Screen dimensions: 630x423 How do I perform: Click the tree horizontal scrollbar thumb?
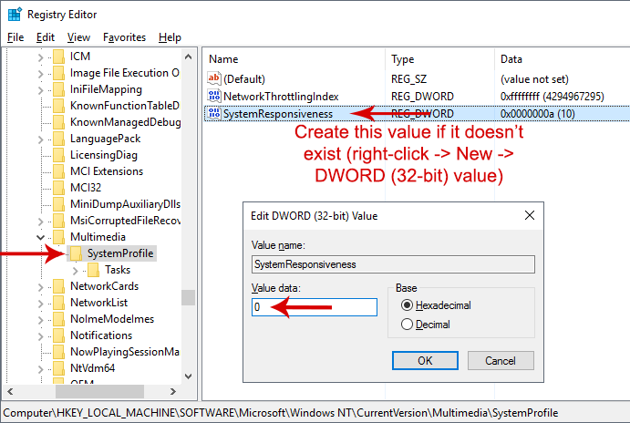pos(99,391)
